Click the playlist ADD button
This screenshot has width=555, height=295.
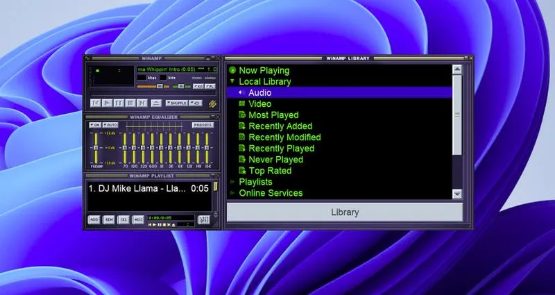[x=94, y=219]
